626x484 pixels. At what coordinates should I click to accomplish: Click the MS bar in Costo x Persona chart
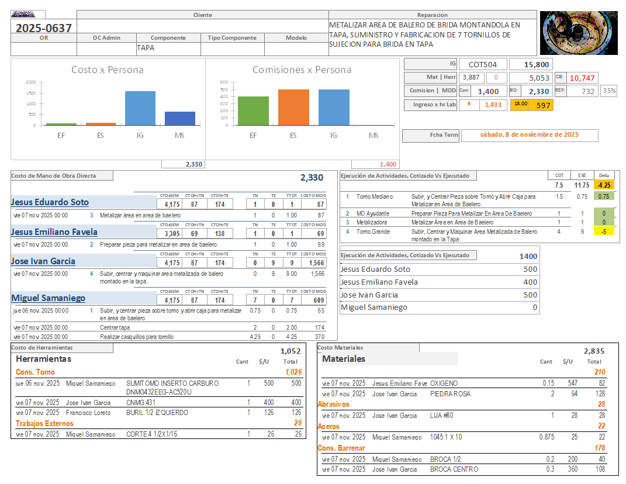180,118
